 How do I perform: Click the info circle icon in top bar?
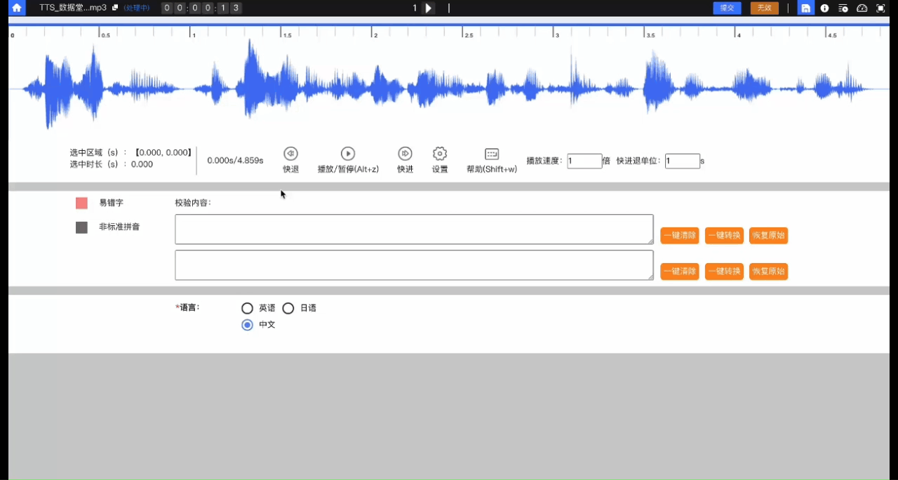click(x=825, y=8)
